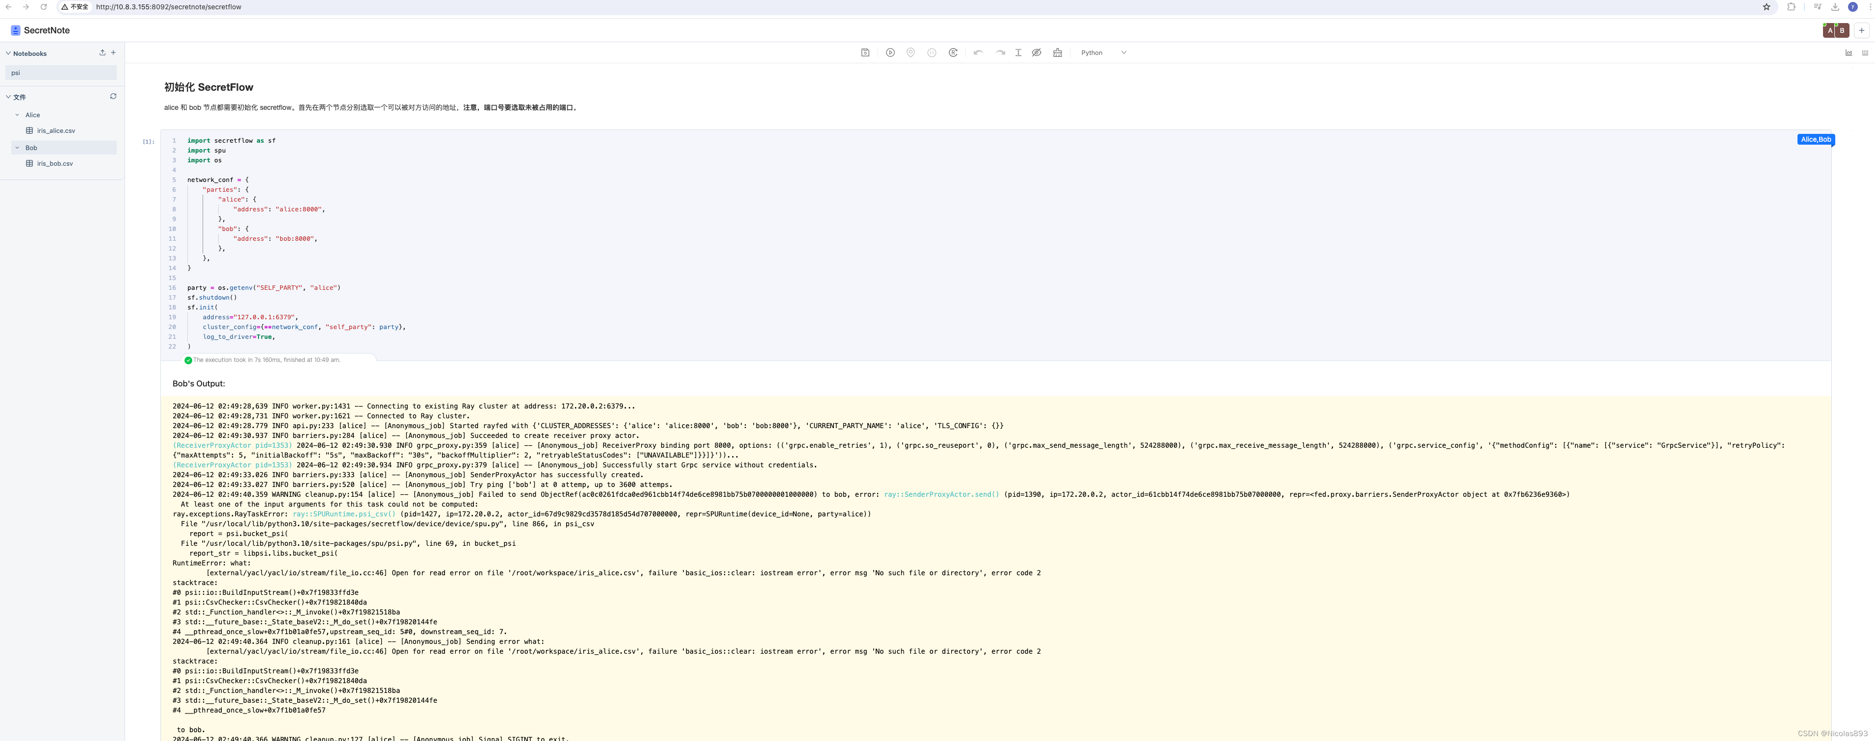1875x741 pixels.
Task: Restart the kernel with R icon
Action: [953, 52]
